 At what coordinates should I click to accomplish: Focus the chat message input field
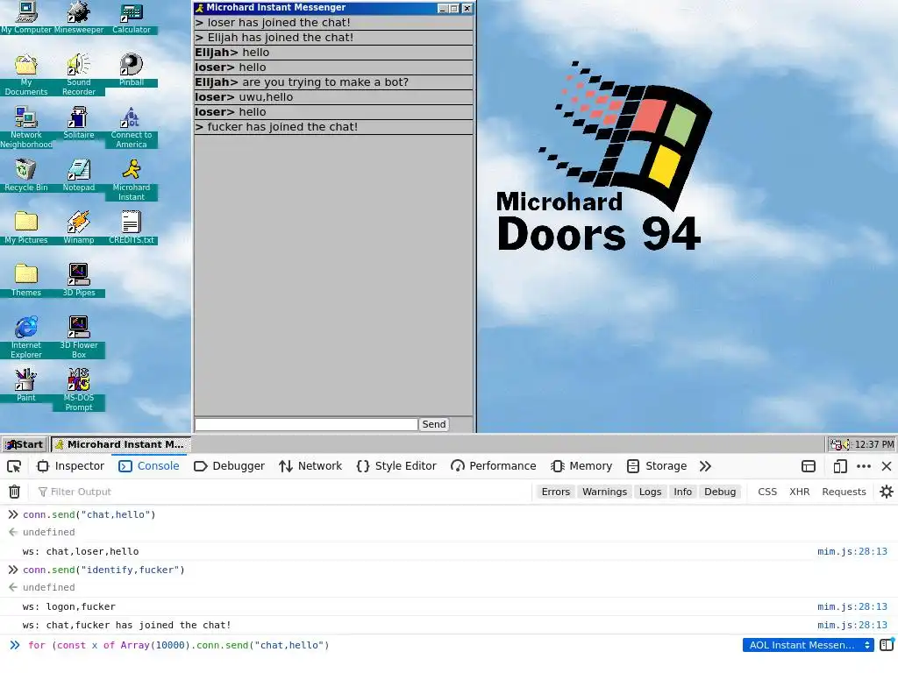306,424
